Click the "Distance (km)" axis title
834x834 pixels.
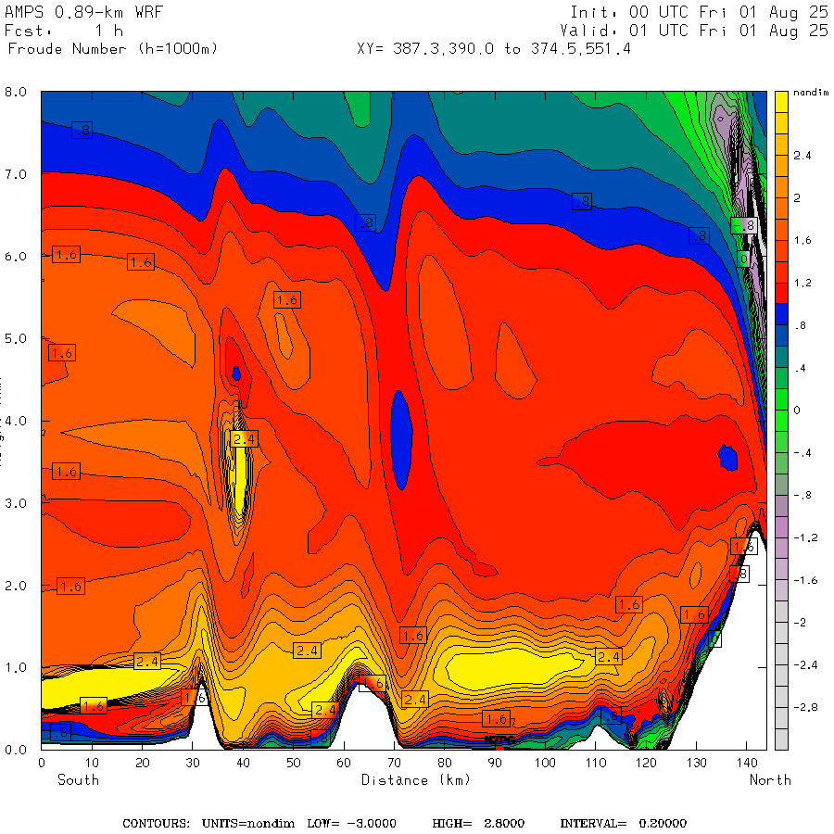[416, 780]
